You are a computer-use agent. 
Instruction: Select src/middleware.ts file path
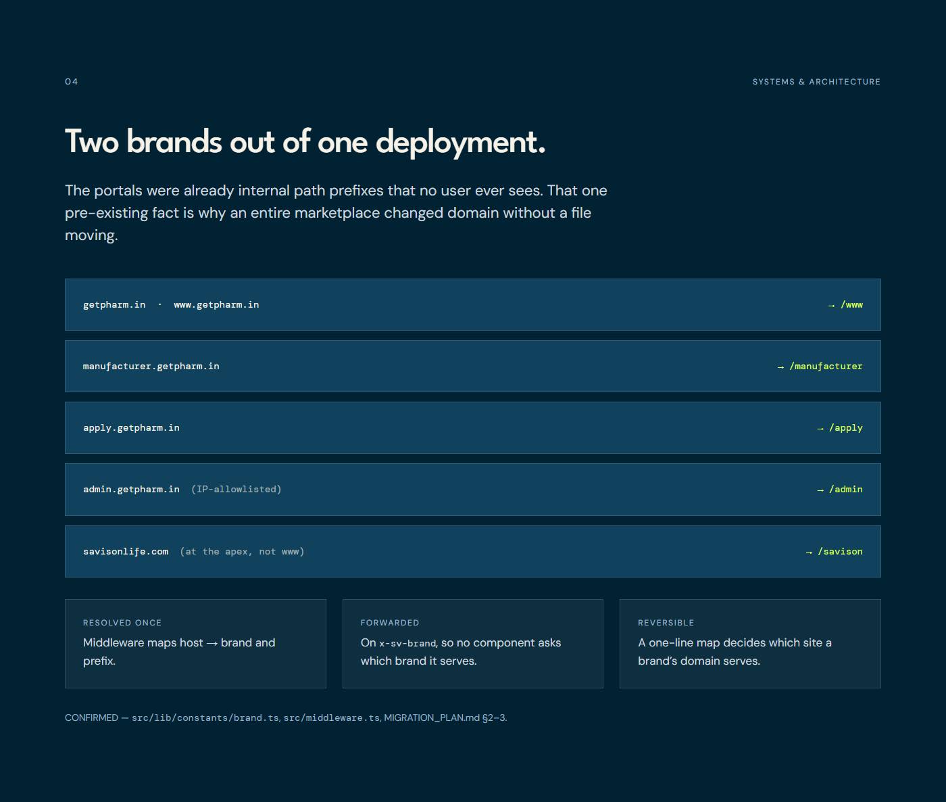[331, 717]
